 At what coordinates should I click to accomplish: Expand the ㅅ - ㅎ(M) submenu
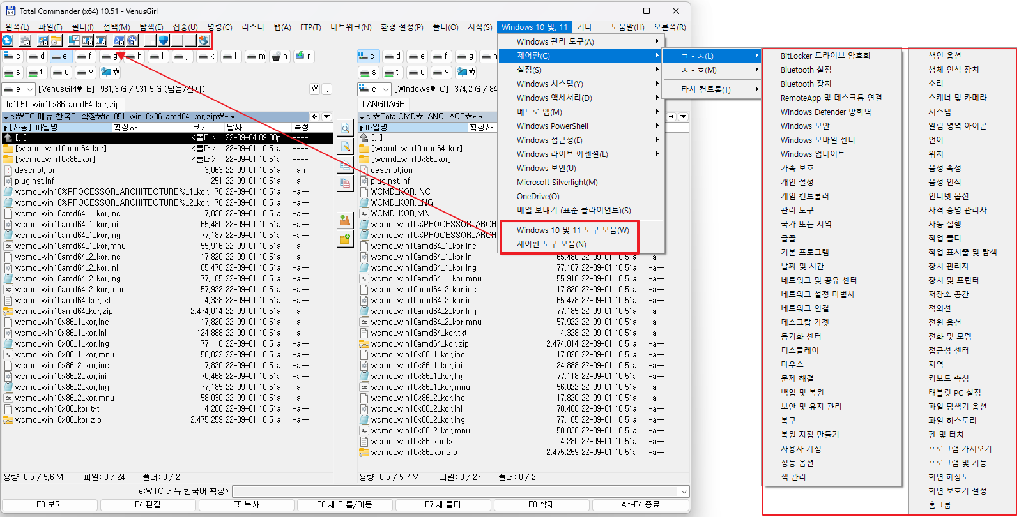[x=712, y=70]
